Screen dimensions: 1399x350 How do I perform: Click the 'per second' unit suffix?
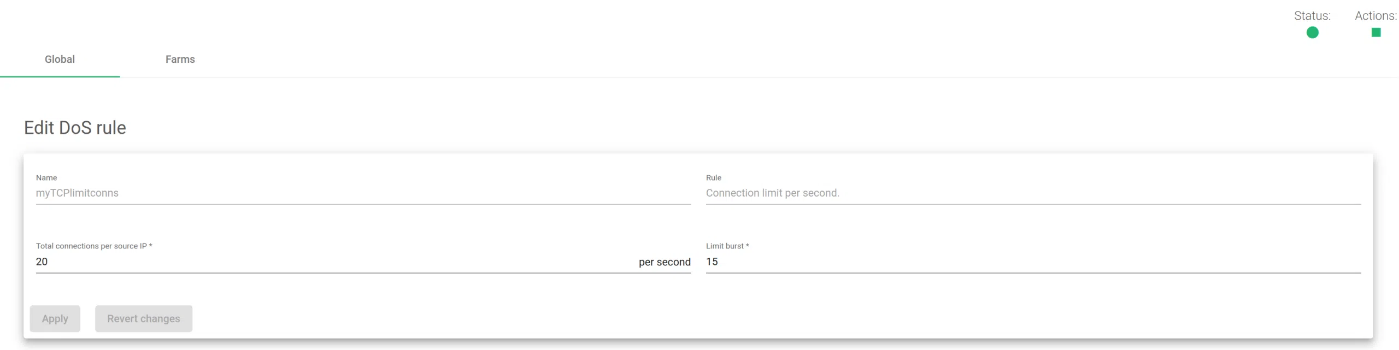click(665, 263)
